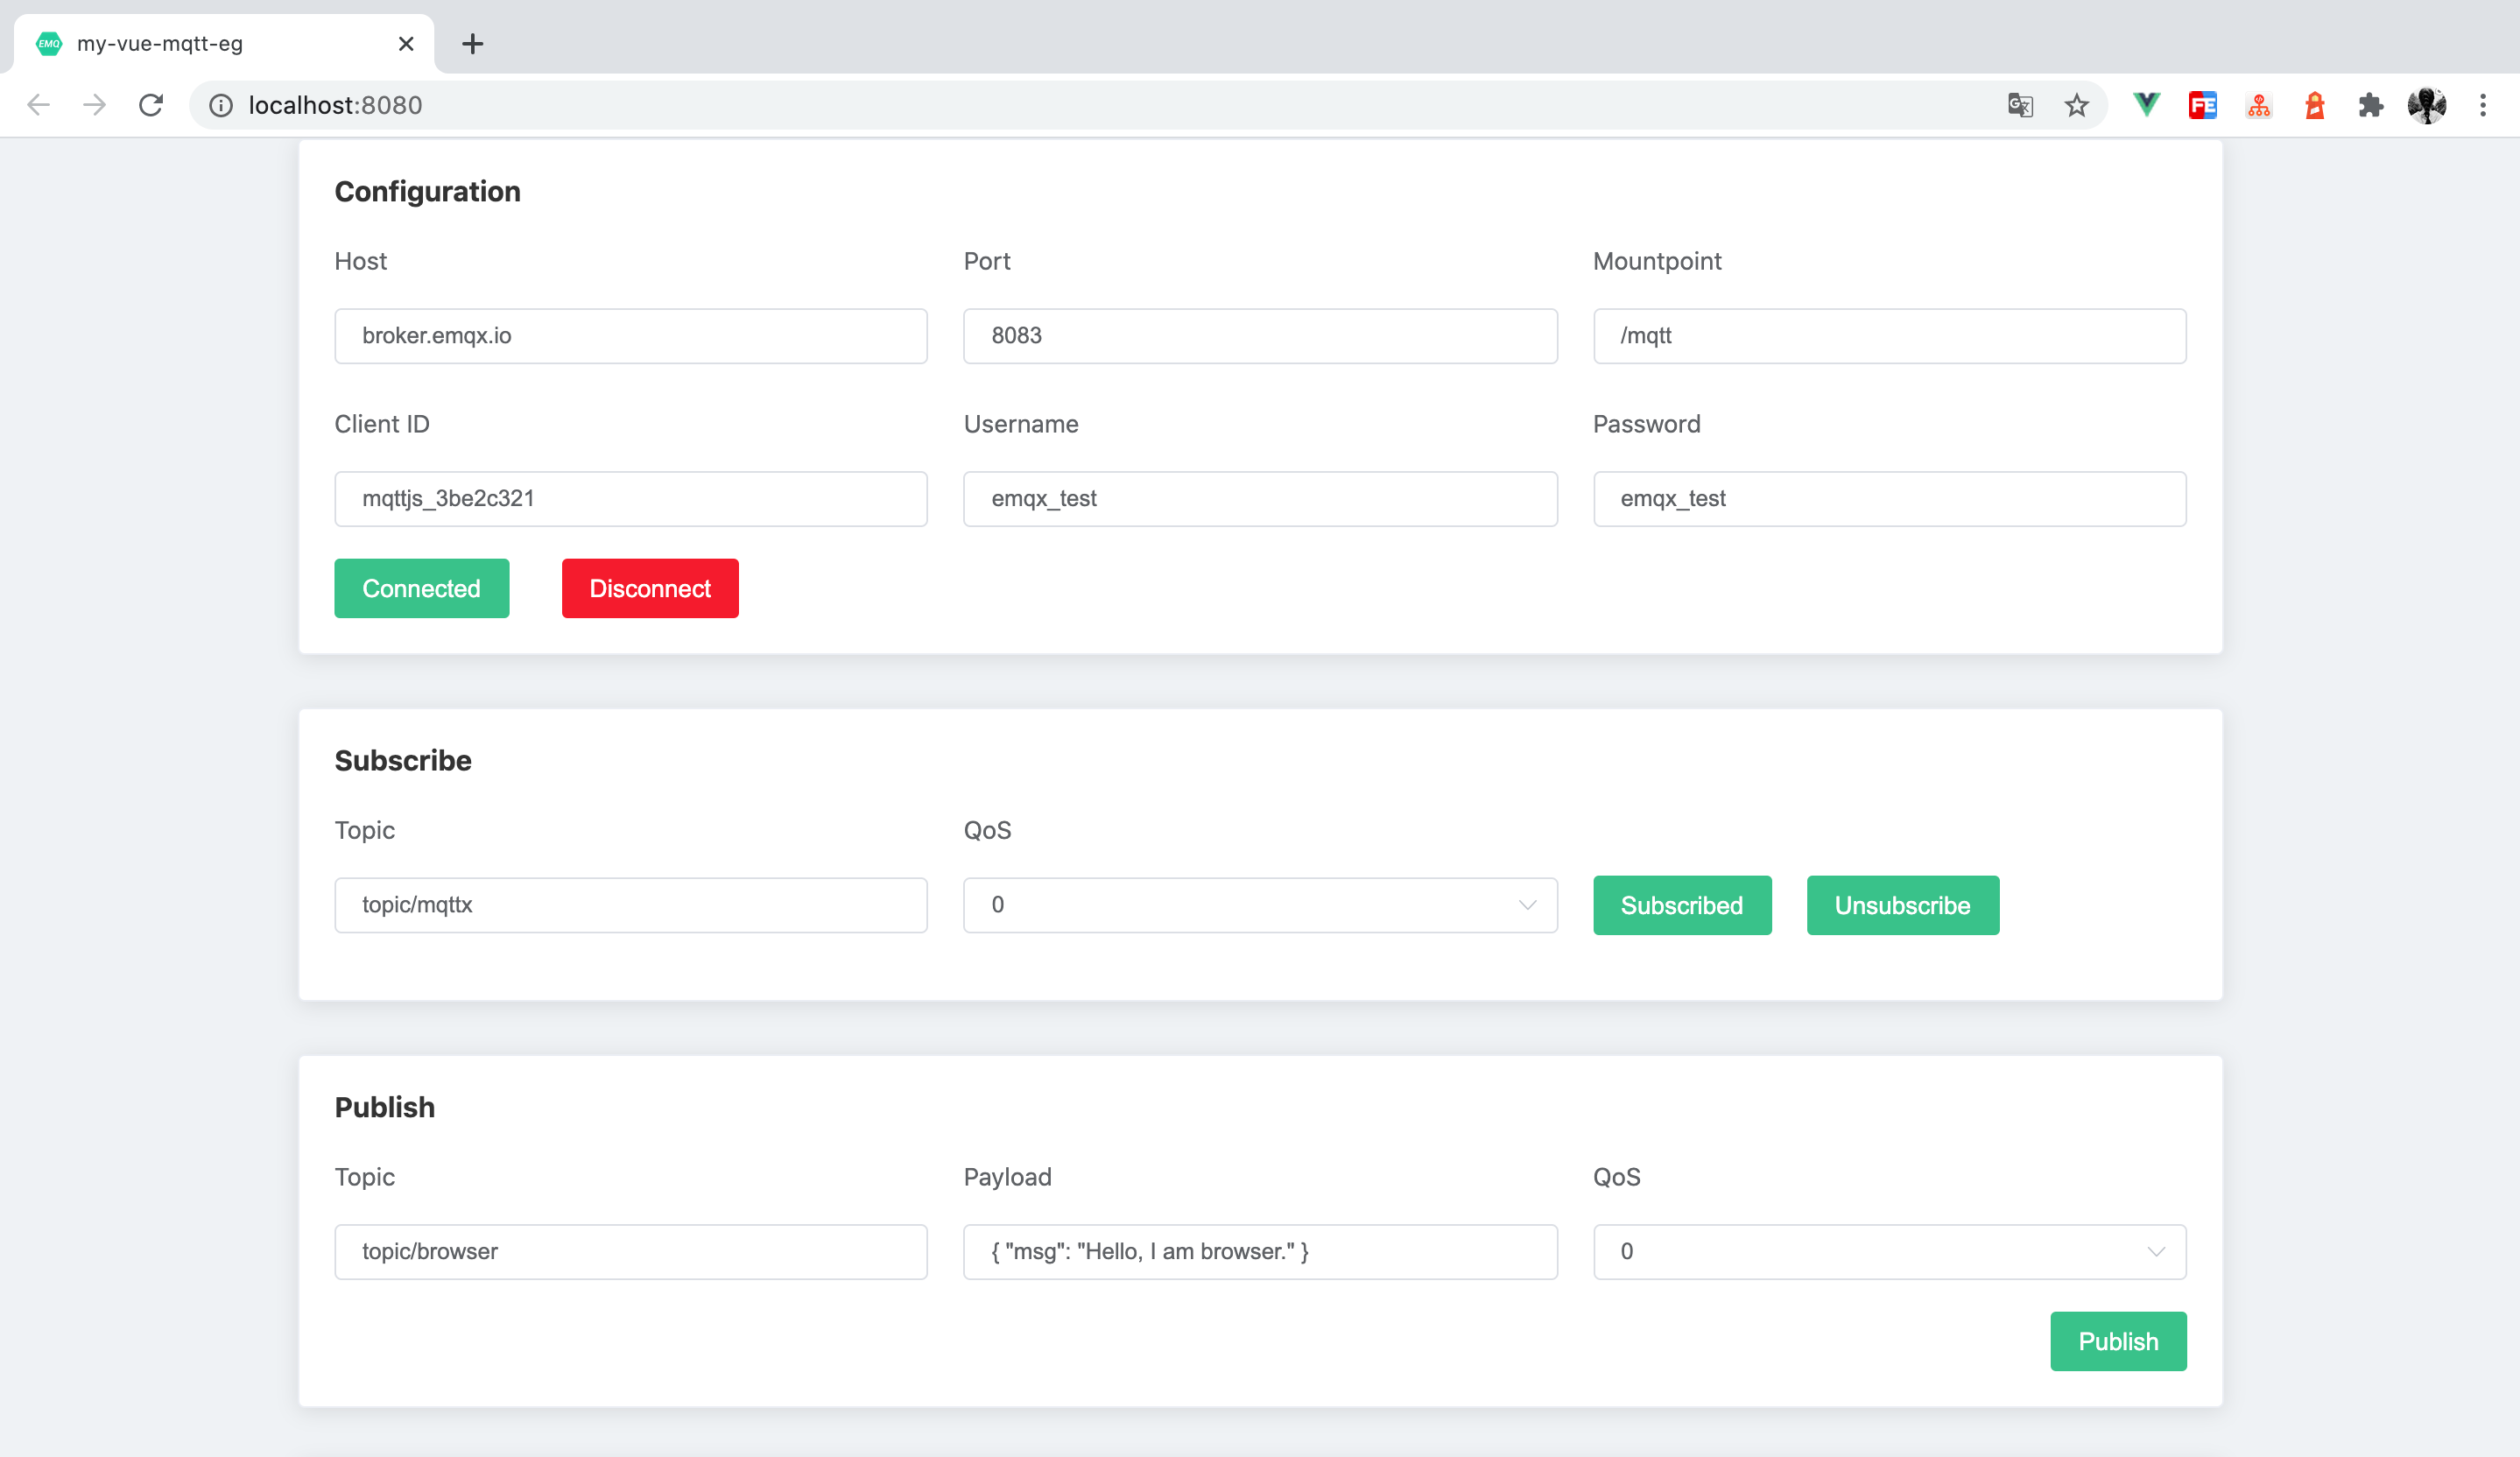Viewport: 2520px width, 1457px height.
Task: Click the Host input field
Action: [x=630, y=336]
